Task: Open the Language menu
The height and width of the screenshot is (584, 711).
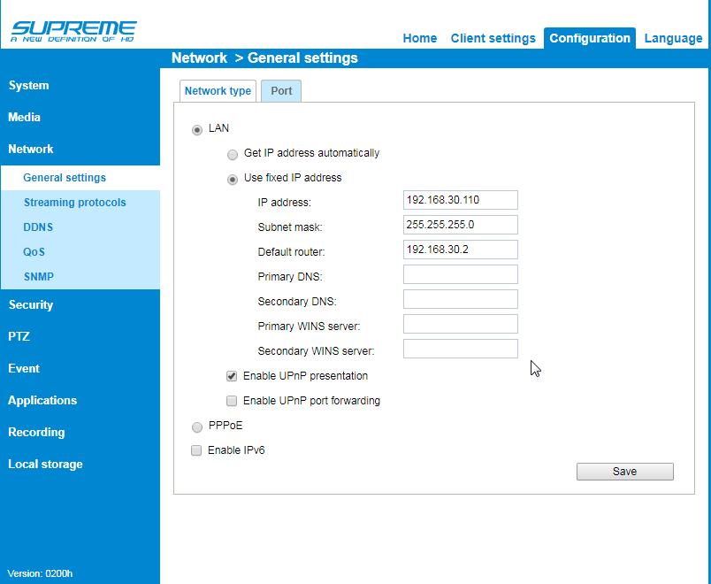Action: (x=673, y=38)
